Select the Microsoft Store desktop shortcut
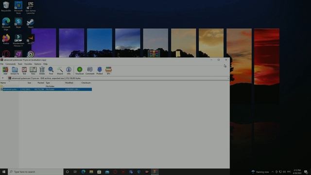Screen dimensions: 311x175 tap(18, 7)
